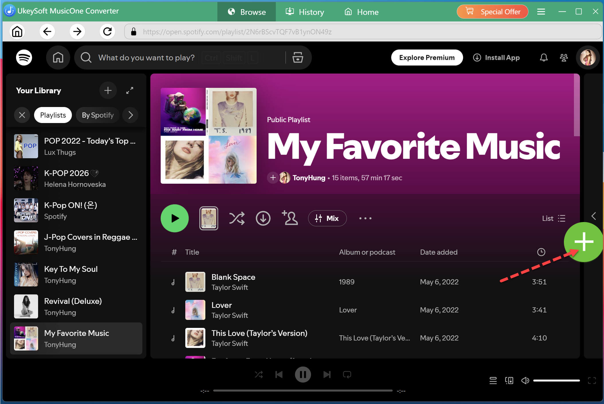Click the 1989 album preview thumbnail
This screenshot has height=404, width=604.
pyautogui.click(x=208, y=218)
